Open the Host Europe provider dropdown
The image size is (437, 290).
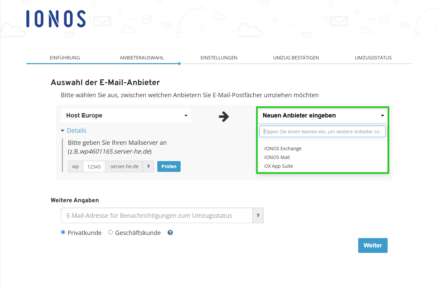click(126, 115)
